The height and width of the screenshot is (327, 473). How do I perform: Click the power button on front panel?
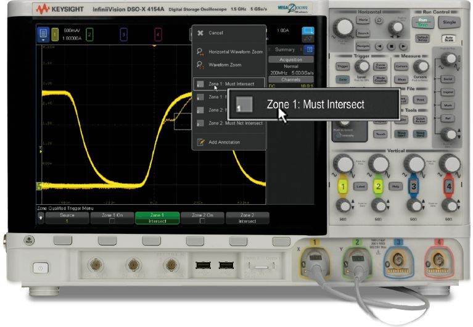pos(41,267)
